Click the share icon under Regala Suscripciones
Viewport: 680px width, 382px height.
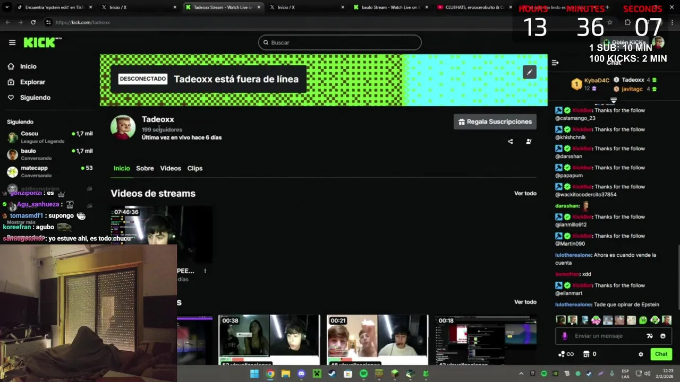tap(511, 142)
